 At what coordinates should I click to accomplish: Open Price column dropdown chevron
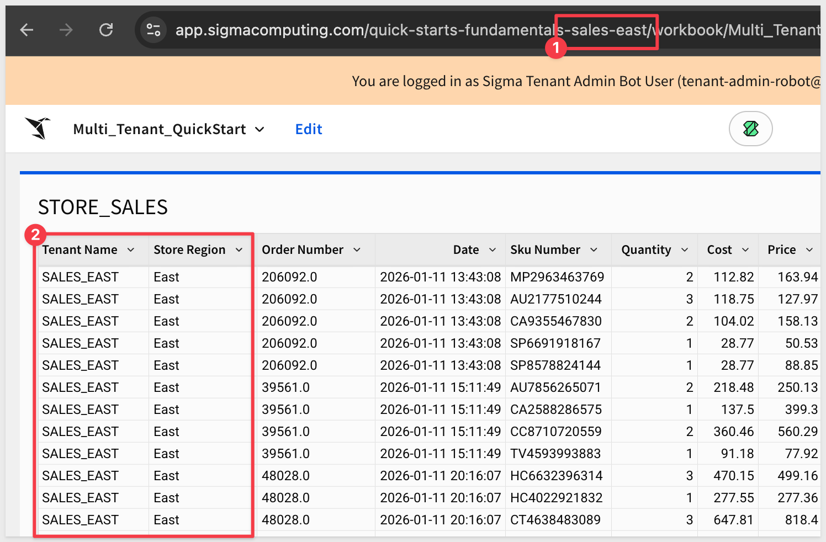point(809,250)
